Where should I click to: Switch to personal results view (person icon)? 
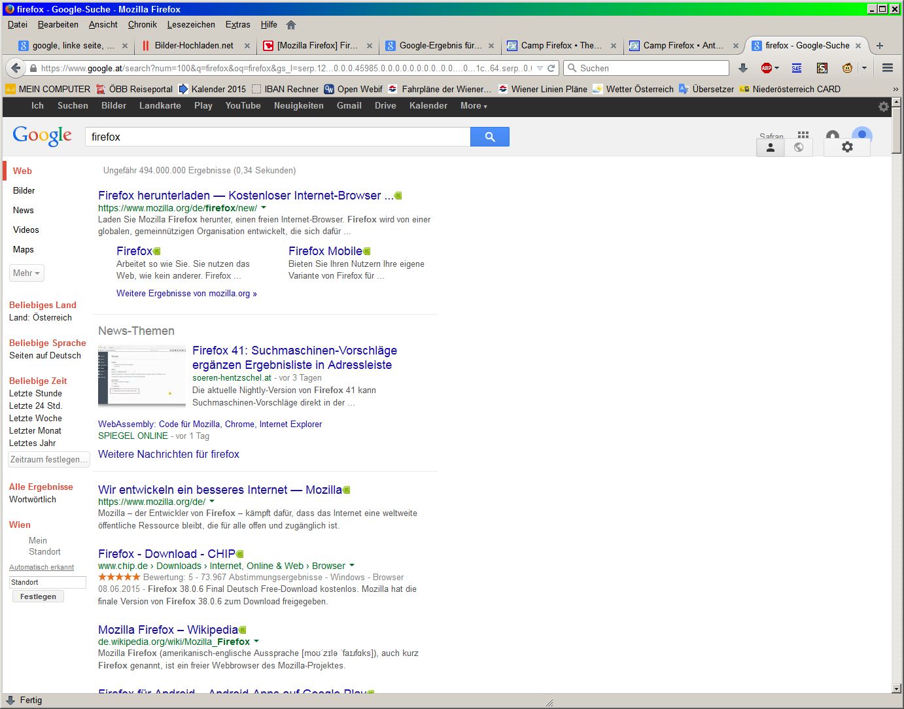[x=771, y=147]
